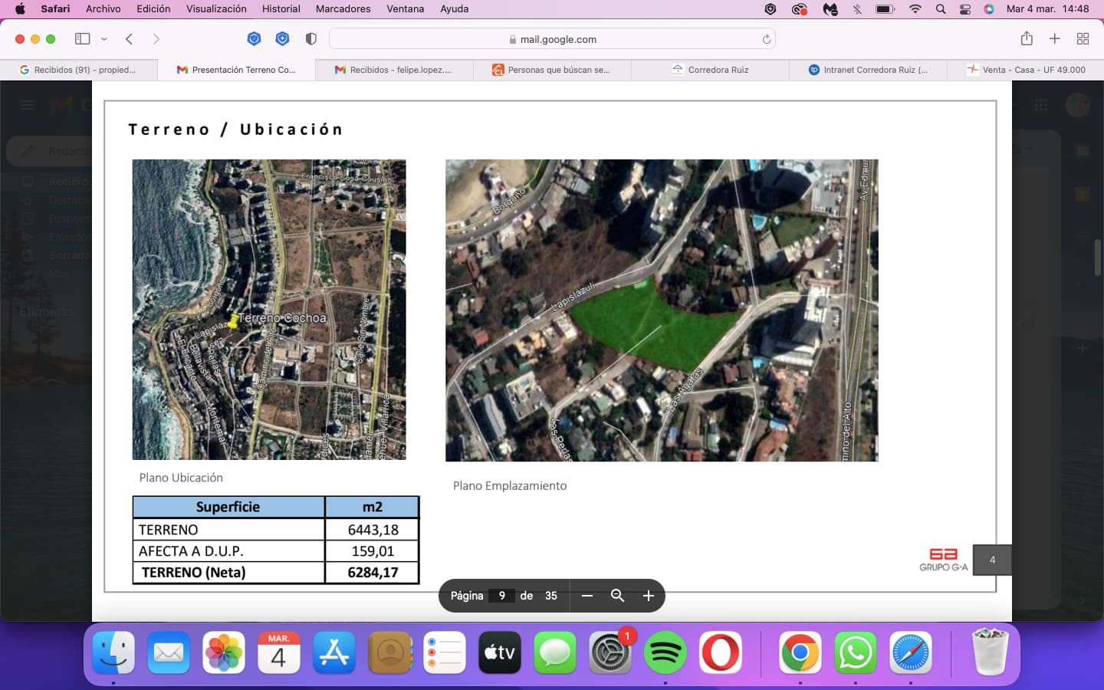This screenshot has height=690, width=1104.
Task: Open Apple TV from the Dock
Action: pos(500,653)
